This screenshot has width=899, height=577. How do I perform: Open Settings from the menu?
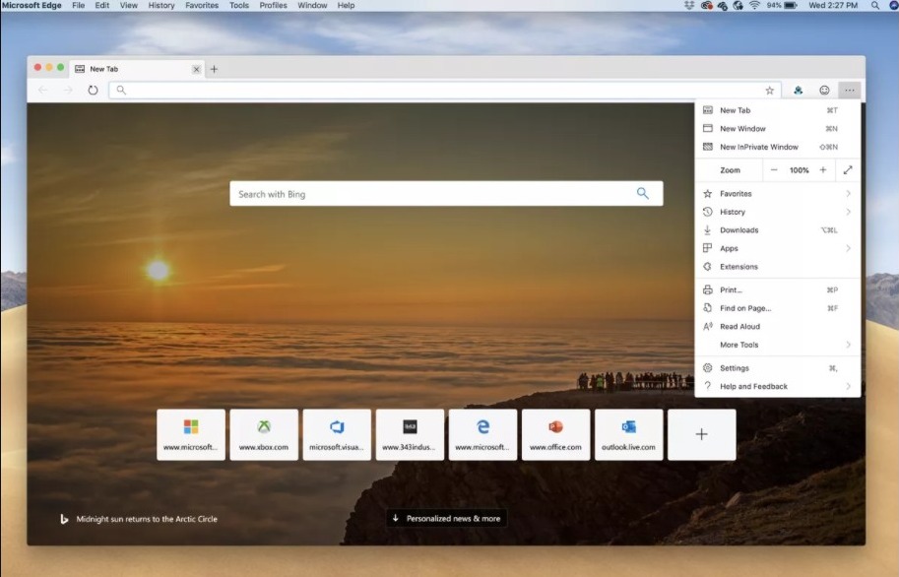[735, 368]
